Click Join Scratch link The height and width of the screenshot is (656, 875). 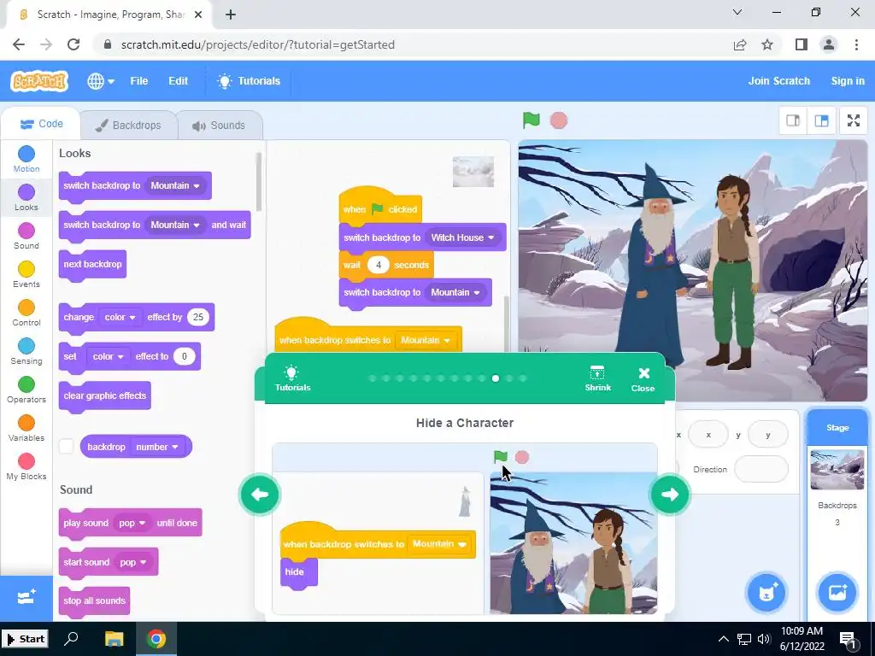(x=779, y=81)
